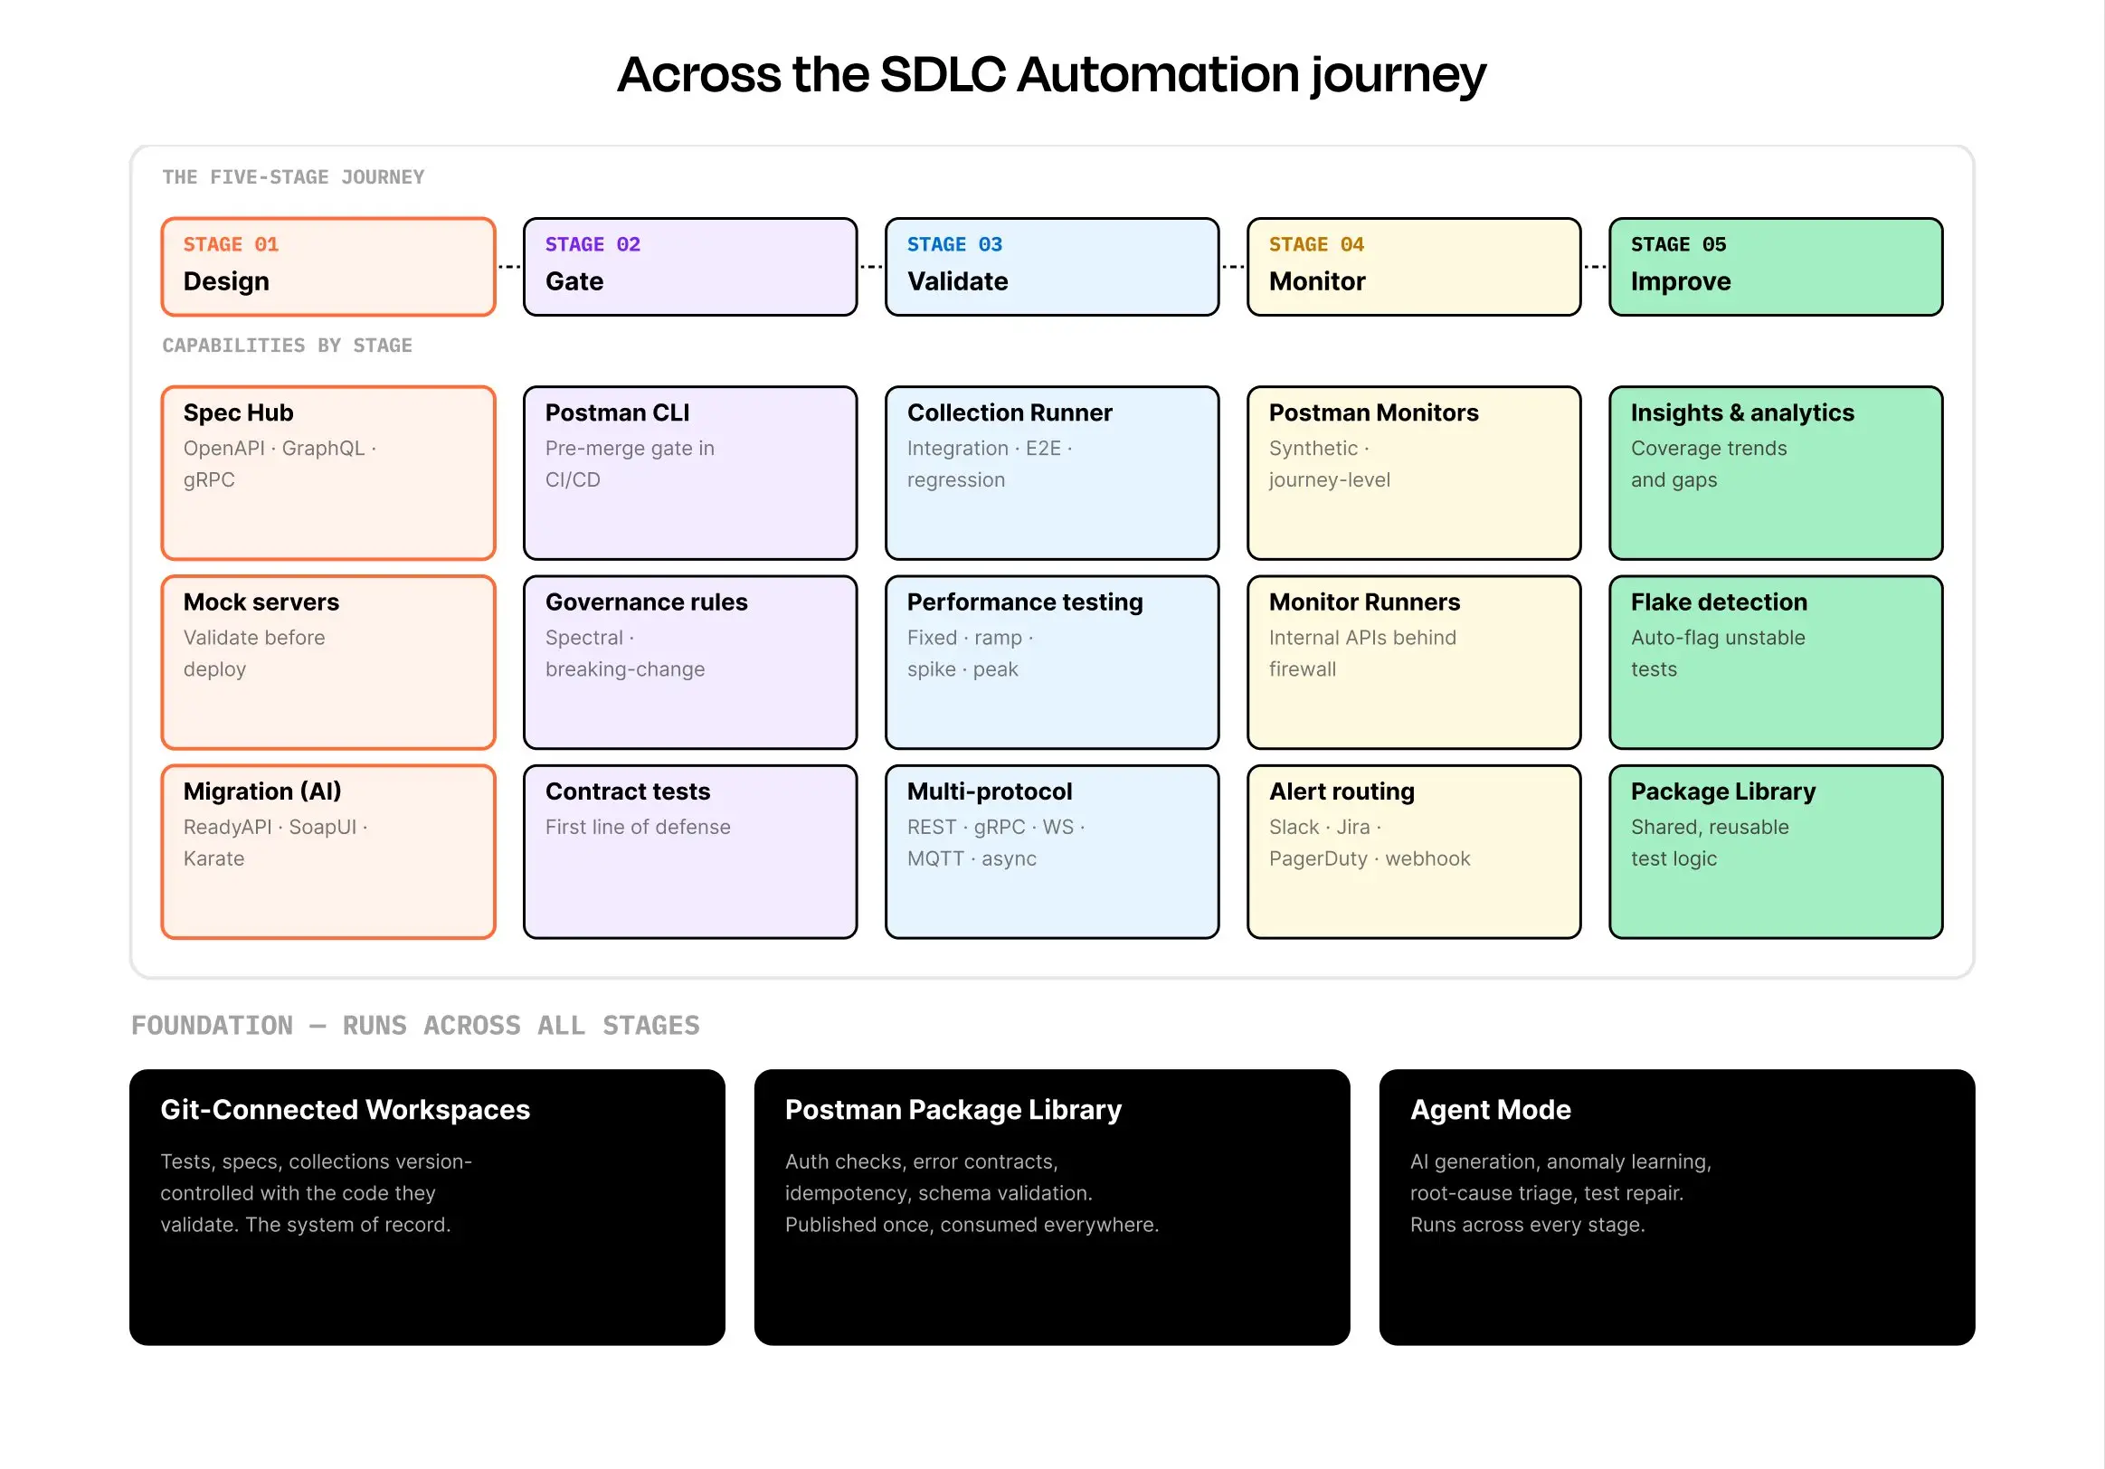Click the Flake detection card

[x=1776, y=663]
